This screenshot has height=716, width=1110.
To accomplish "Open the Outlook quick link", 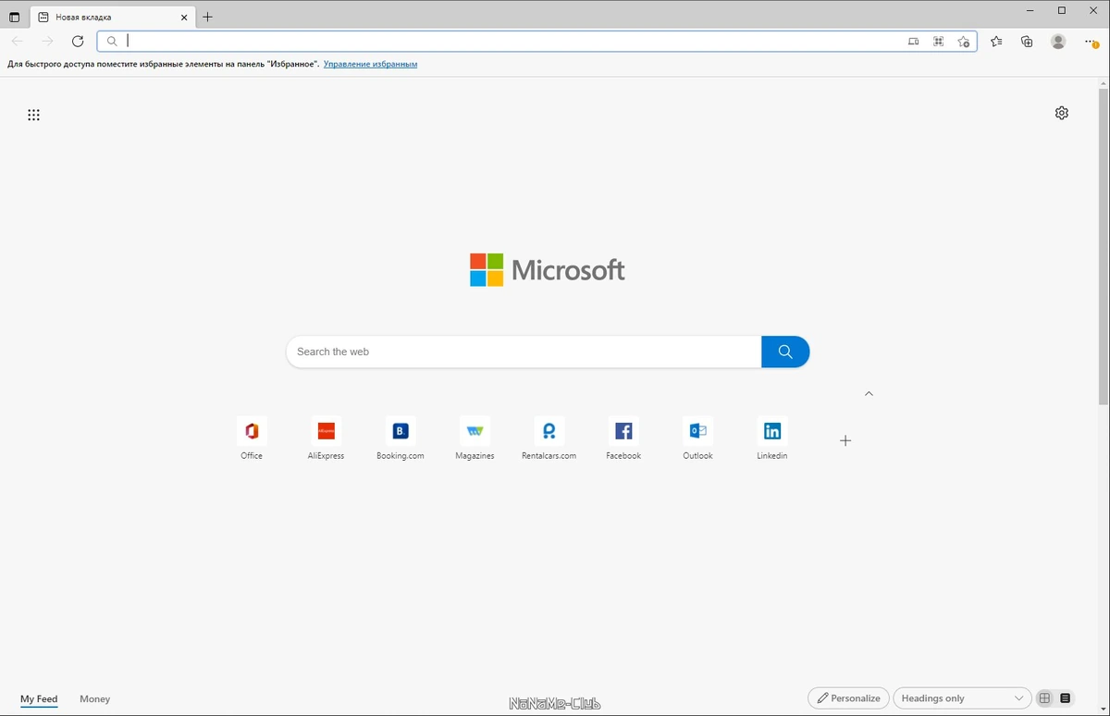I will click(697, 438).
